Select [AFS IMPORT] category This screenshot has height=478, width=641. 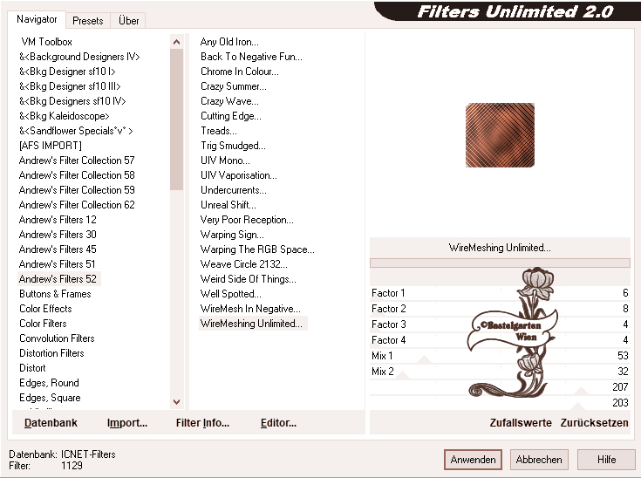51,146
